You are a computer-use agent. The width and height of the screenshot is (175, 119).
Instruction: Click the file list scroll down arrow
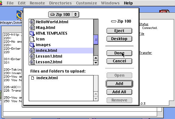(96, 63)
